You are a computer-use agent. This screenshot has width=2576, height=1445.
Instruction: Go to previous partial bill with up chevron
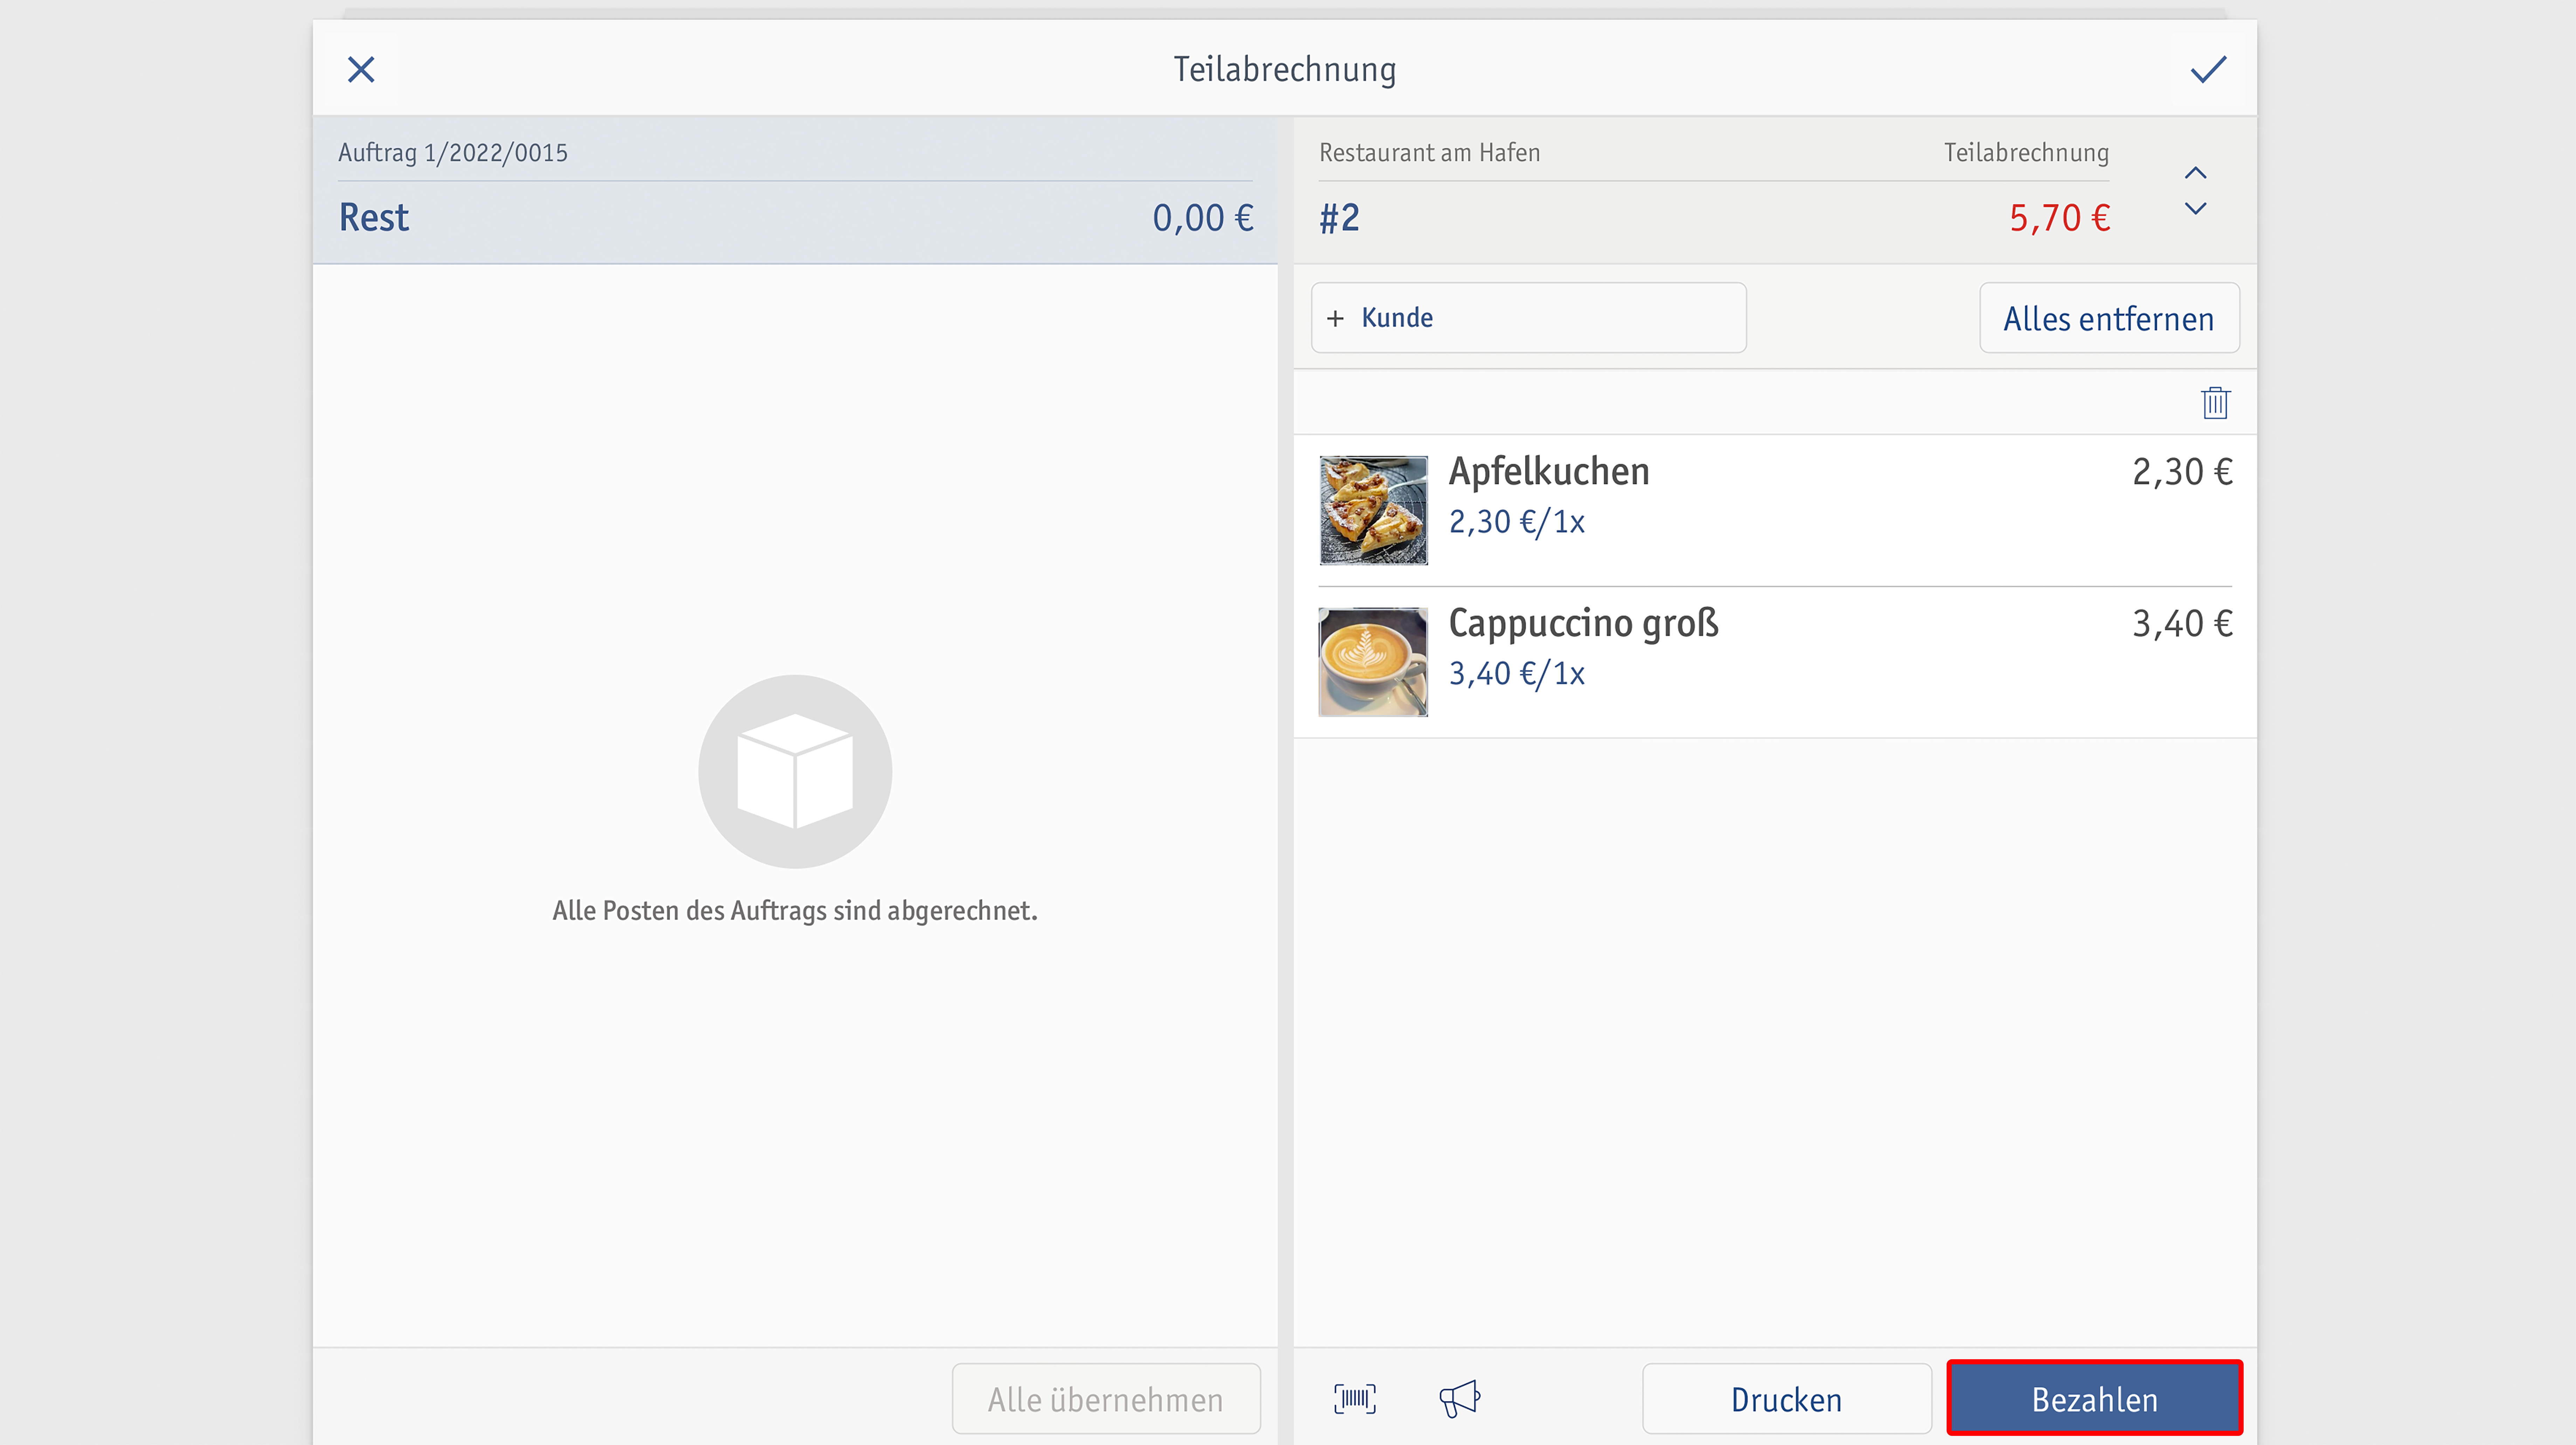click(x=2195, y=173)
